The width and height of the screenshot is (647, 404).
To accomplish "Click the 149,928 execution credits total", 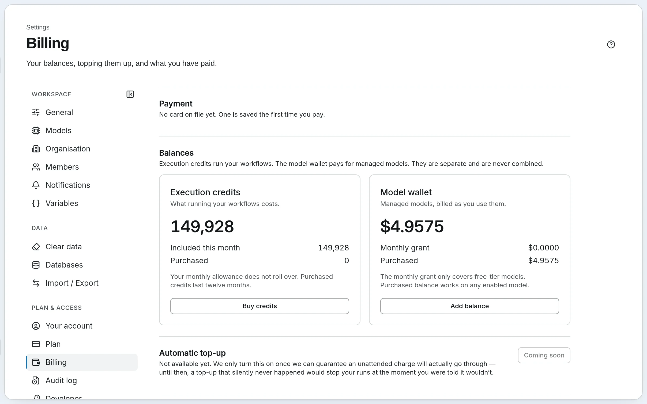I will 202,226.
